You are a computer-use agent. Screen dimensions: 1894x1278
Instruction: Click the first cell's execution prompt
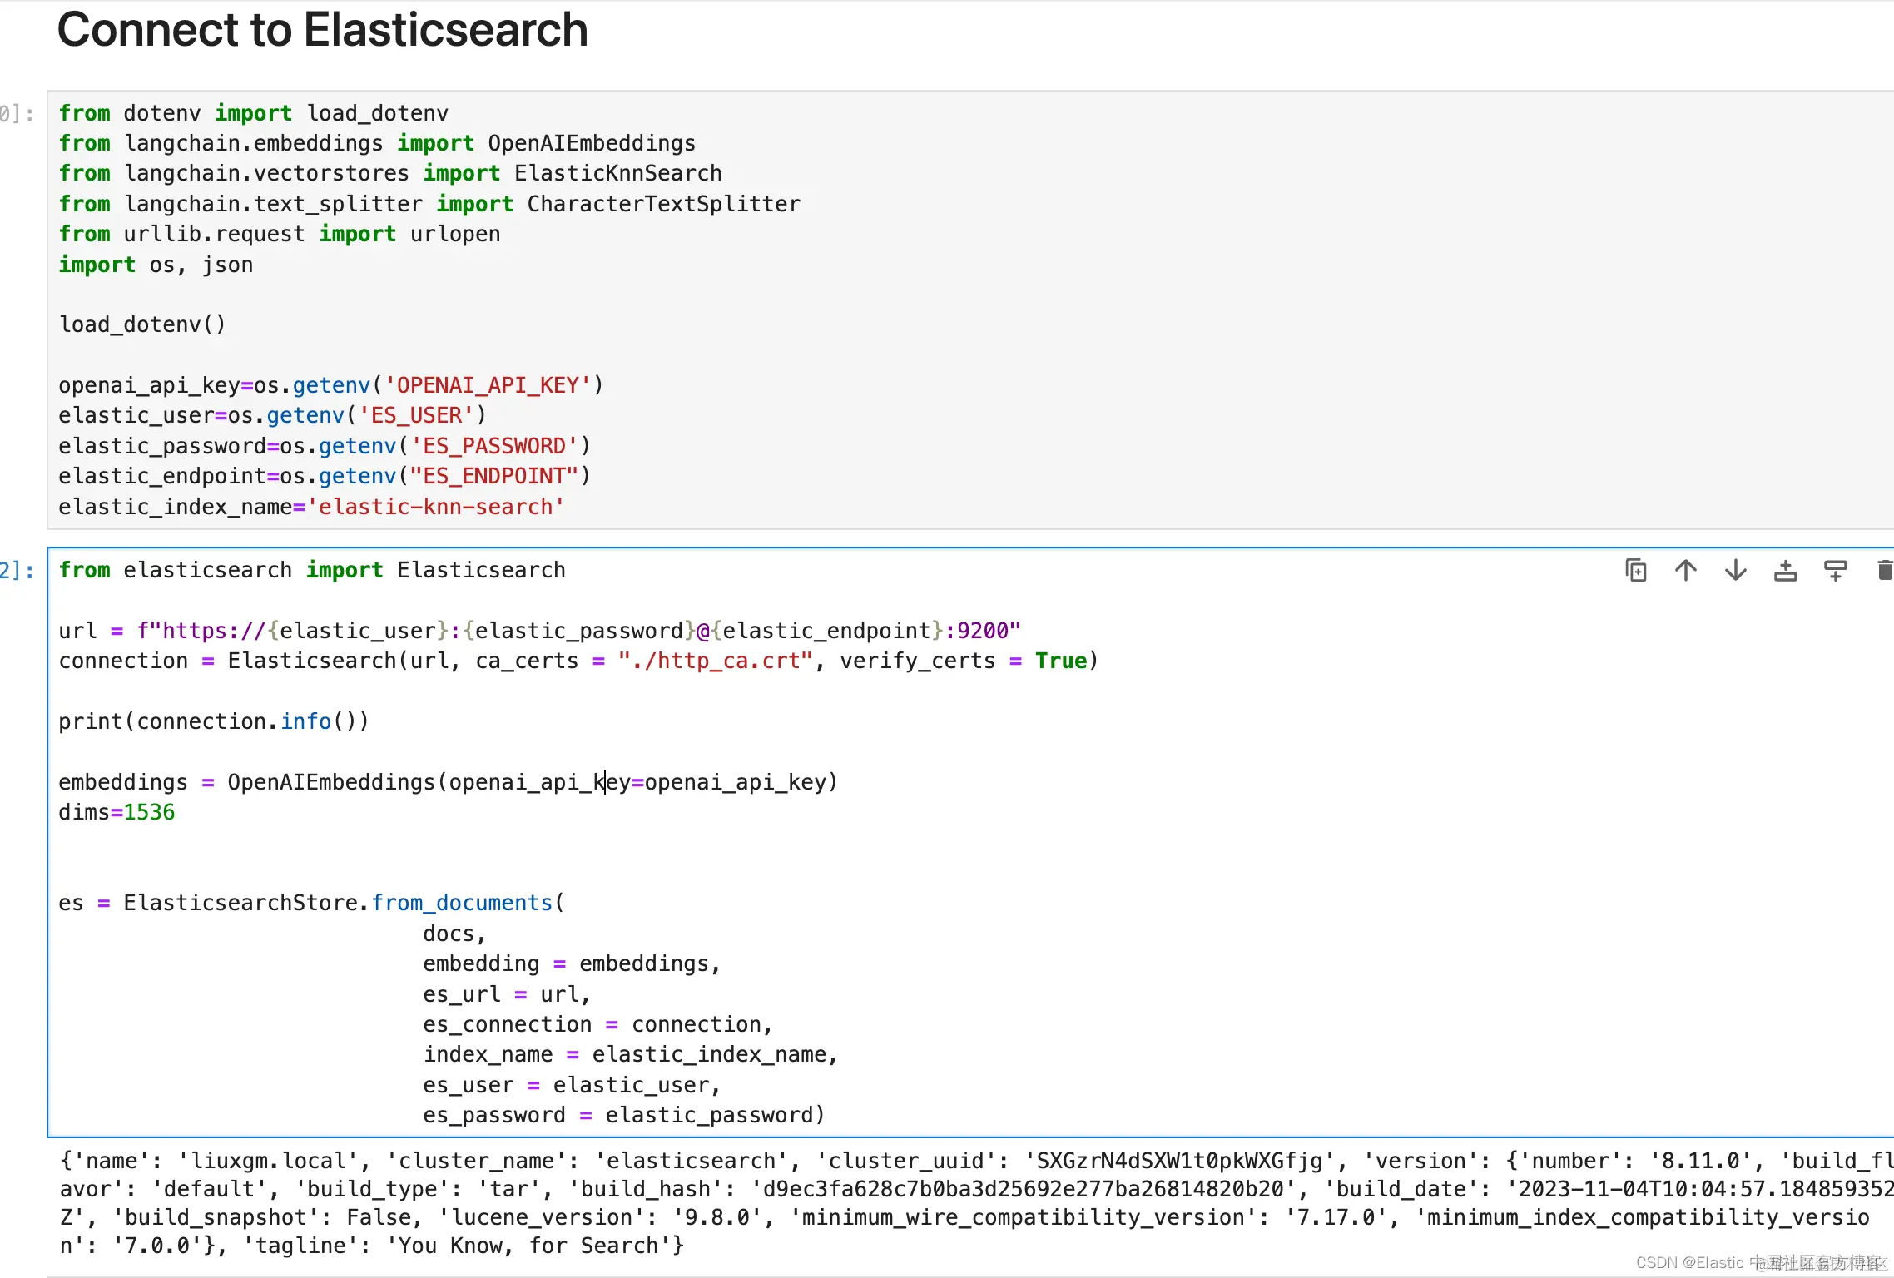point(17,114)
